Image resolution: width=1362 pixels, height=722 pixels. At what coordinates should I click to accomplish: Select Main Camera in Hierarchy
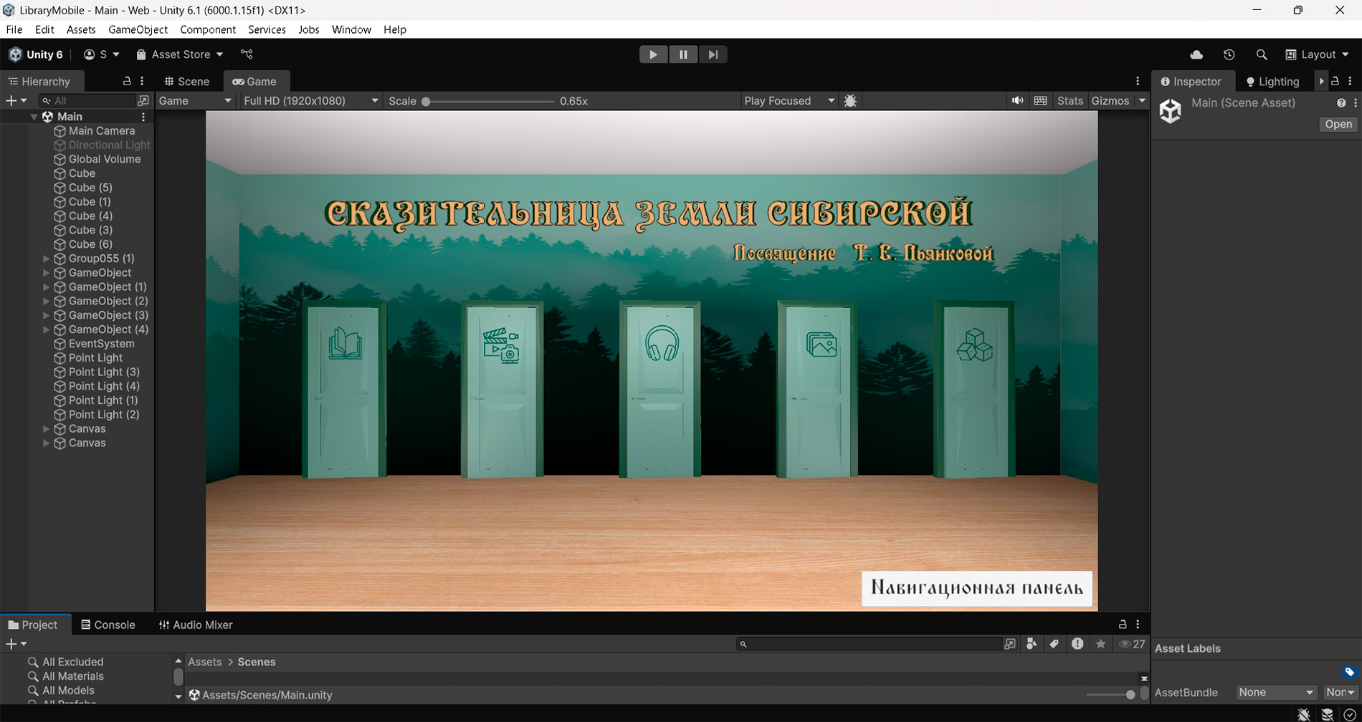pos(101,131)
